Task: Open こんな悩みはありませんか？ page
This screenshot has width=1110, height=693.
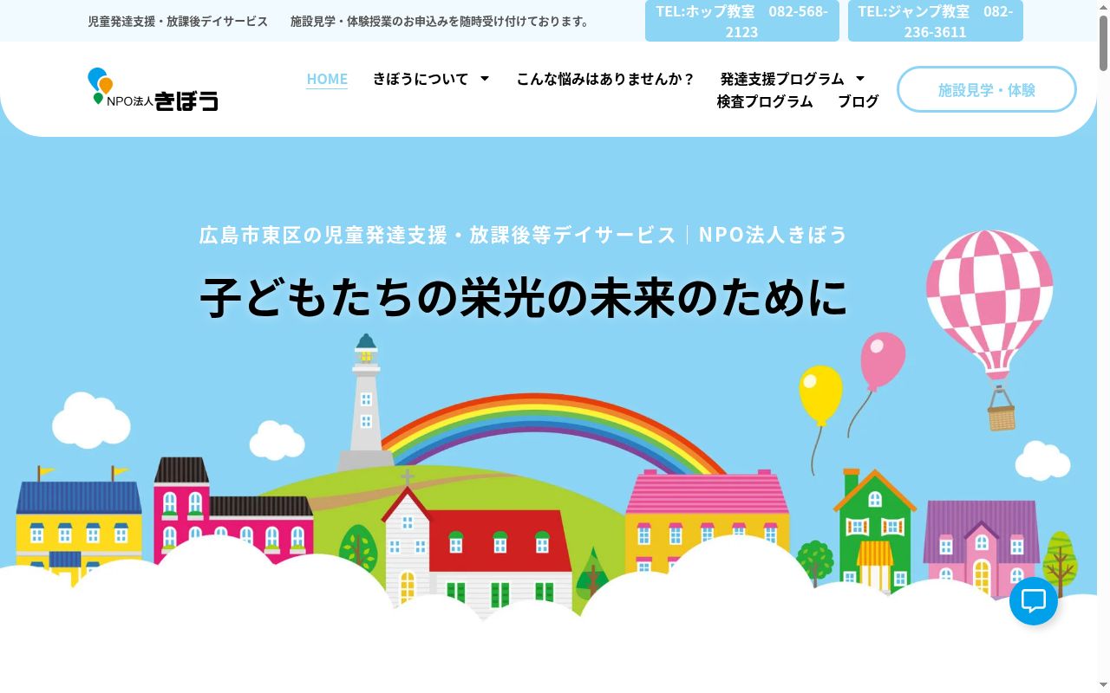Action: point(605,79)
